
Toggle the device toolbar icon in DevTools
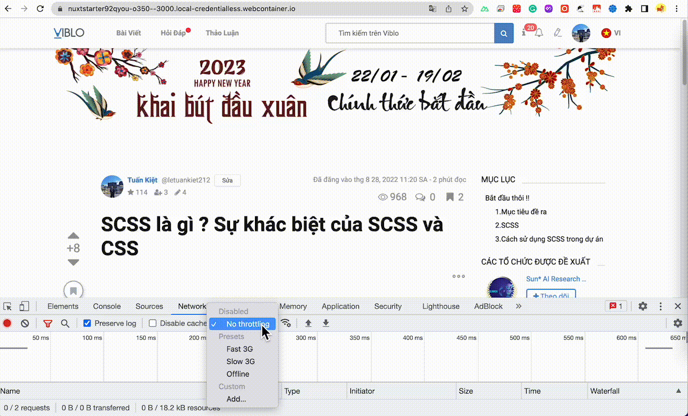pos(24,306)
